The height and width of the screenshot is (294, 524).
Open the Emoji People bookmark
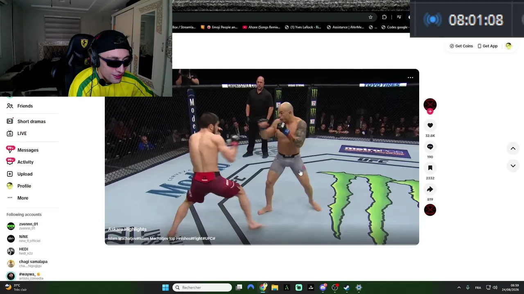click(x=222, y=27)
